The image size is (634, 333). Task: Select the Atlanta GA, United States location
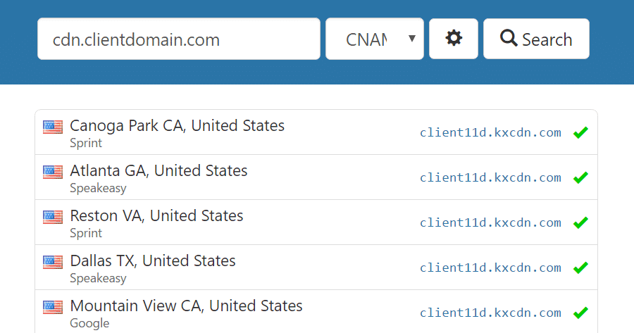click(158, 171)
